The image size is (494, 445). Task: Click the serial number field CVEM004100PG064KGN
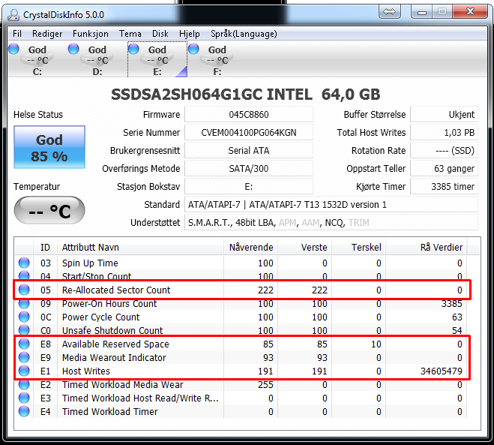tap(249, 132)
